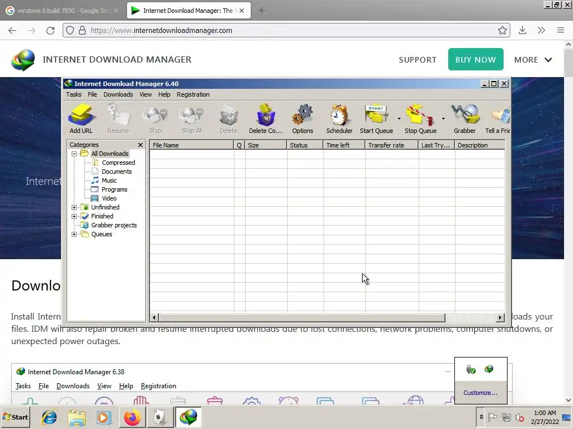The height and width of the screenshot is (429, 573).
Task: Sort by Size column header
Action: coord(266,145)
